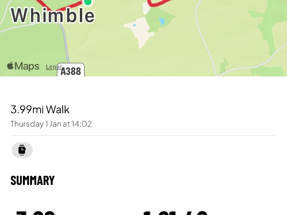This screenshot has width=287, height=215.
Task: Click the Apple Maps logo
Action: point(23,66)
